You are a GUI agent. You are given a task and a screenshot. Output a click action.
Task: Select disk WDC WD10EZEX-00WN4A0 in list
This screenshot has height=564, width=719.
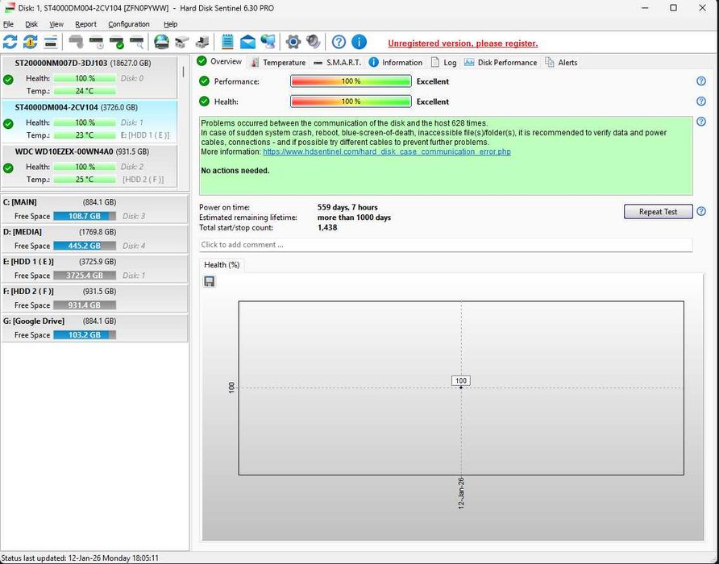[x=89, y=165]
